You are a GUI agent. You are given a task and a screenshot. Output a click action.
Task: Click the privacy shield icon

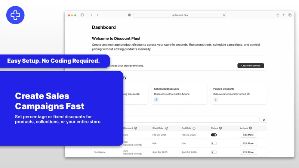pos(129,15)
